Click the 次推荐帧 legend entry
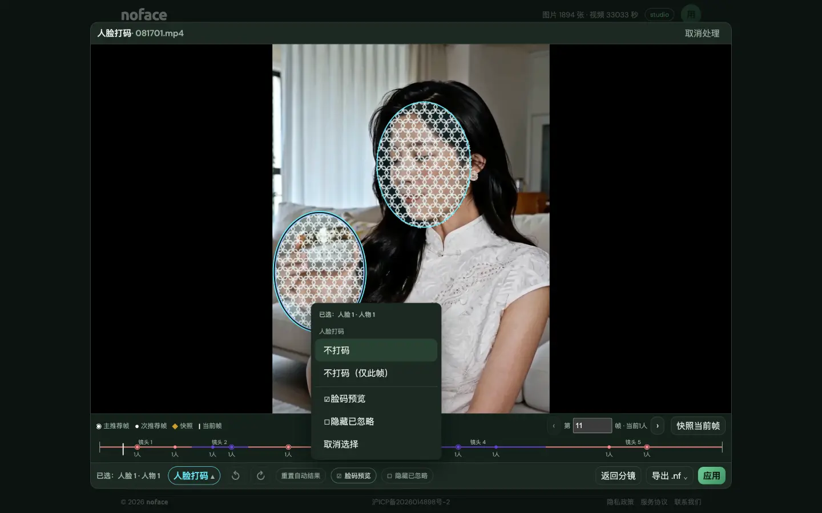Image resolution: width=822 pixels, height=513 pixels. point(151,426)
